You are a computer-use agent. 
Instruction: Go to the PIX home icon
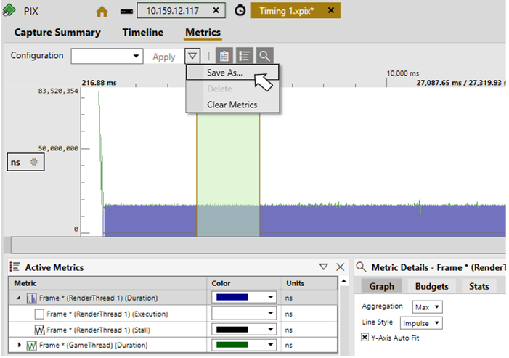click(x=102, y=12)
